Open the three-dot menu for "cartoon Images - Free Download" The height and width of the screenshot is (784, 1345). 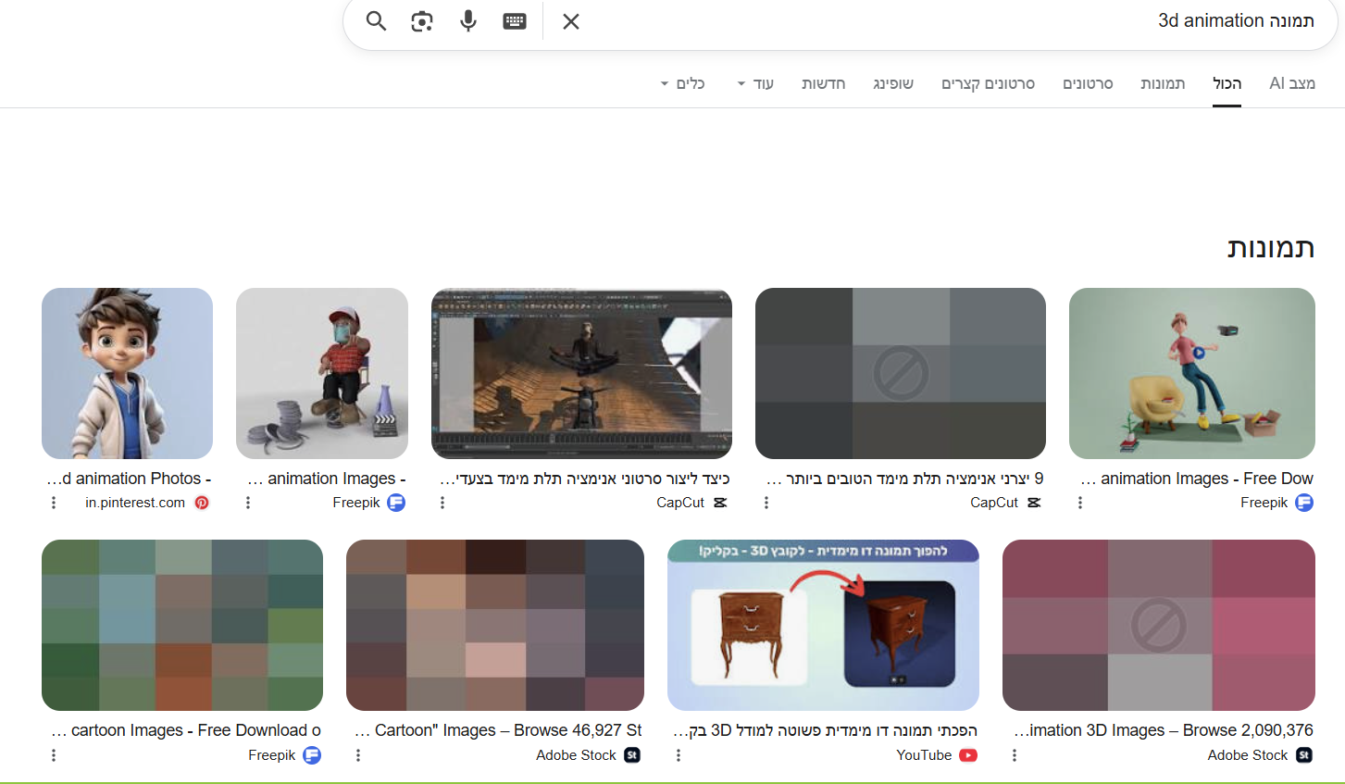[x=54, y=755]
